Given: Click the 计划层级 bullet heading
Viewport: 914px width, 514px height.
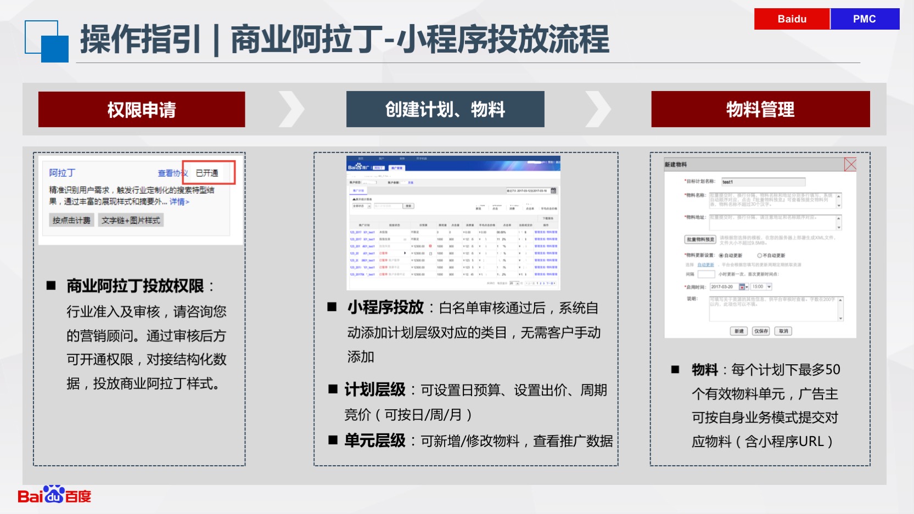Looking at the screenshot, I should click(x=375, y=389).
